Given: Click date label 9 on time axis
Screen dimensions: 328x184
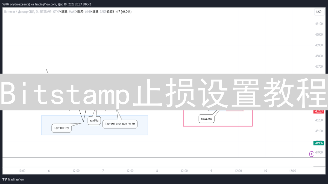Looking at the screenshot, I should (211, 171).
